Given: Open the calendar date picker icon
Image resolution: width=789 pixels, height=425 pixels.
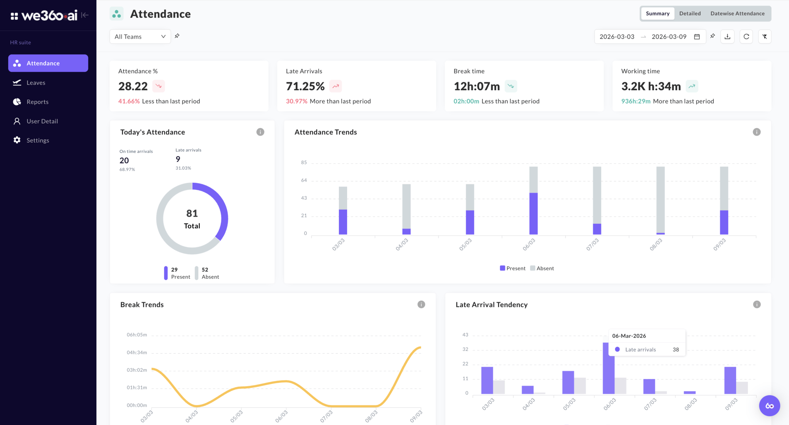Looking at the screenshot, I should (x=697, y=37).
